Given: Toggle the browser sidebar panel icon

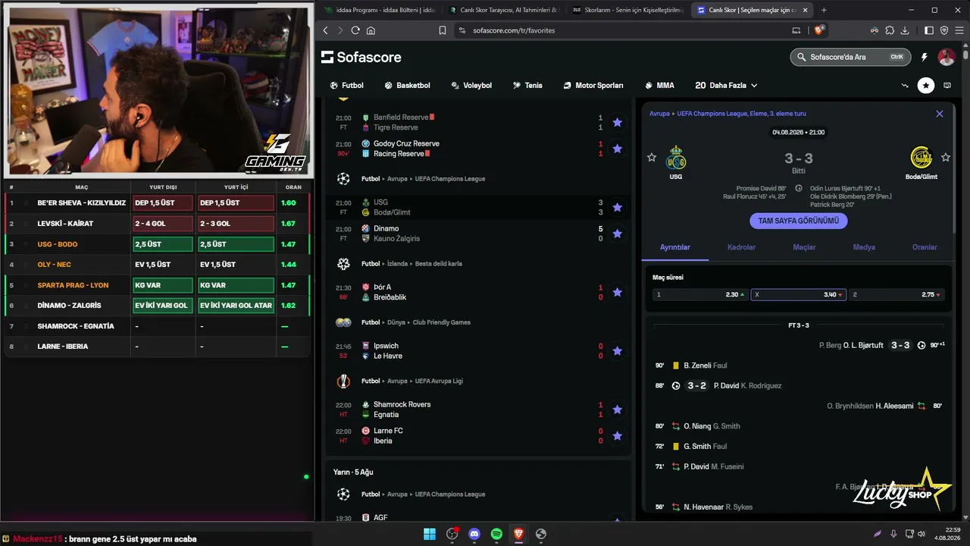Looking at the screenshot, I should [x=929, y=30].
